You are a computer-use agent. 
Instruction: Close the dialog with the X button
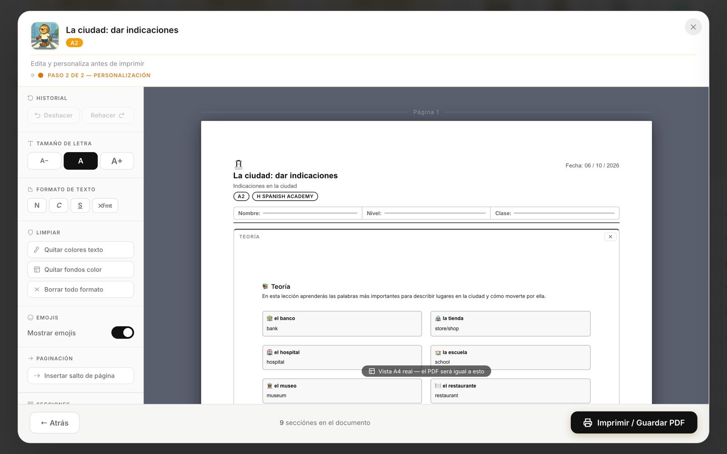(693, 27)
